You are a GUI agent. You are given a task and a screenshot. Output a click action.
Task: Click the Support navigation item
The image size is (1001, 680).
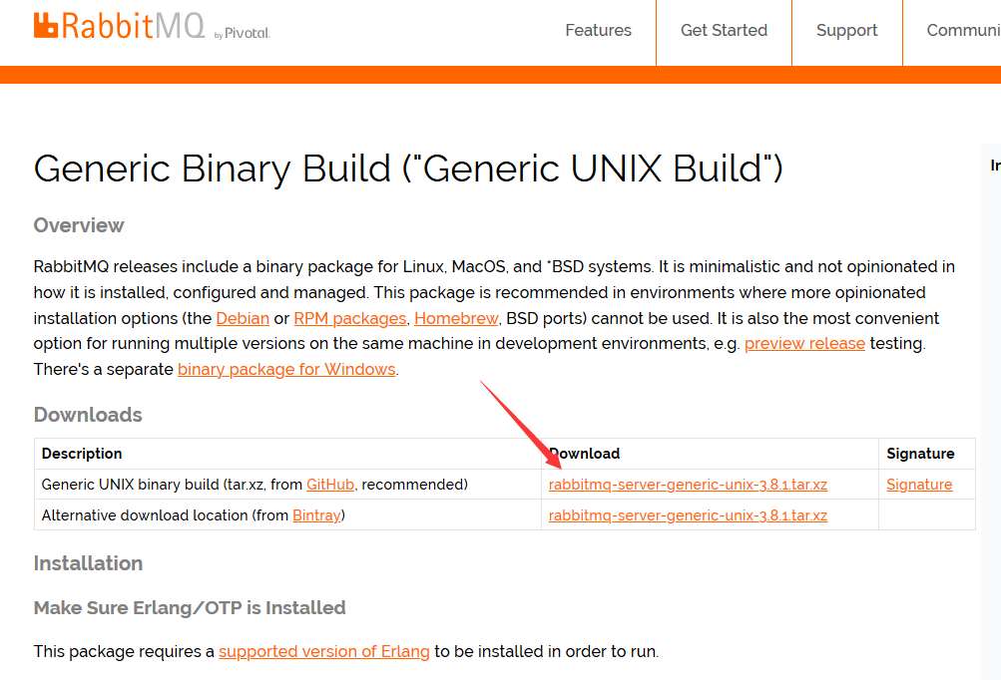pos(845,31)
